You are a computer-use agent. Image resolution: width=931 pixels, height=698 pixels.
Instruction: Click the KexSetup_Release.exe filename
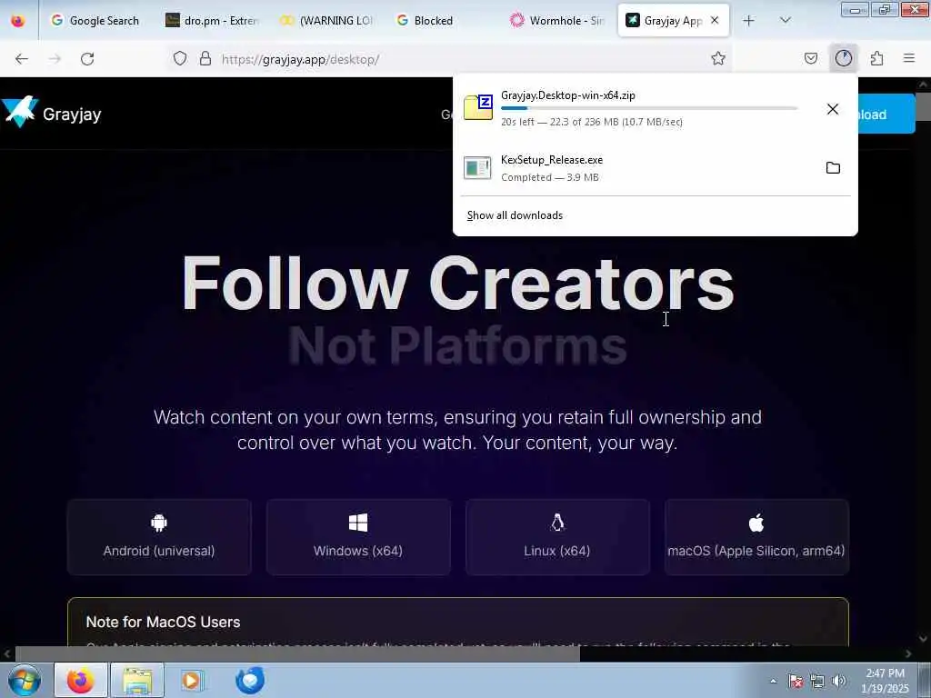click(x=552, y=160)
